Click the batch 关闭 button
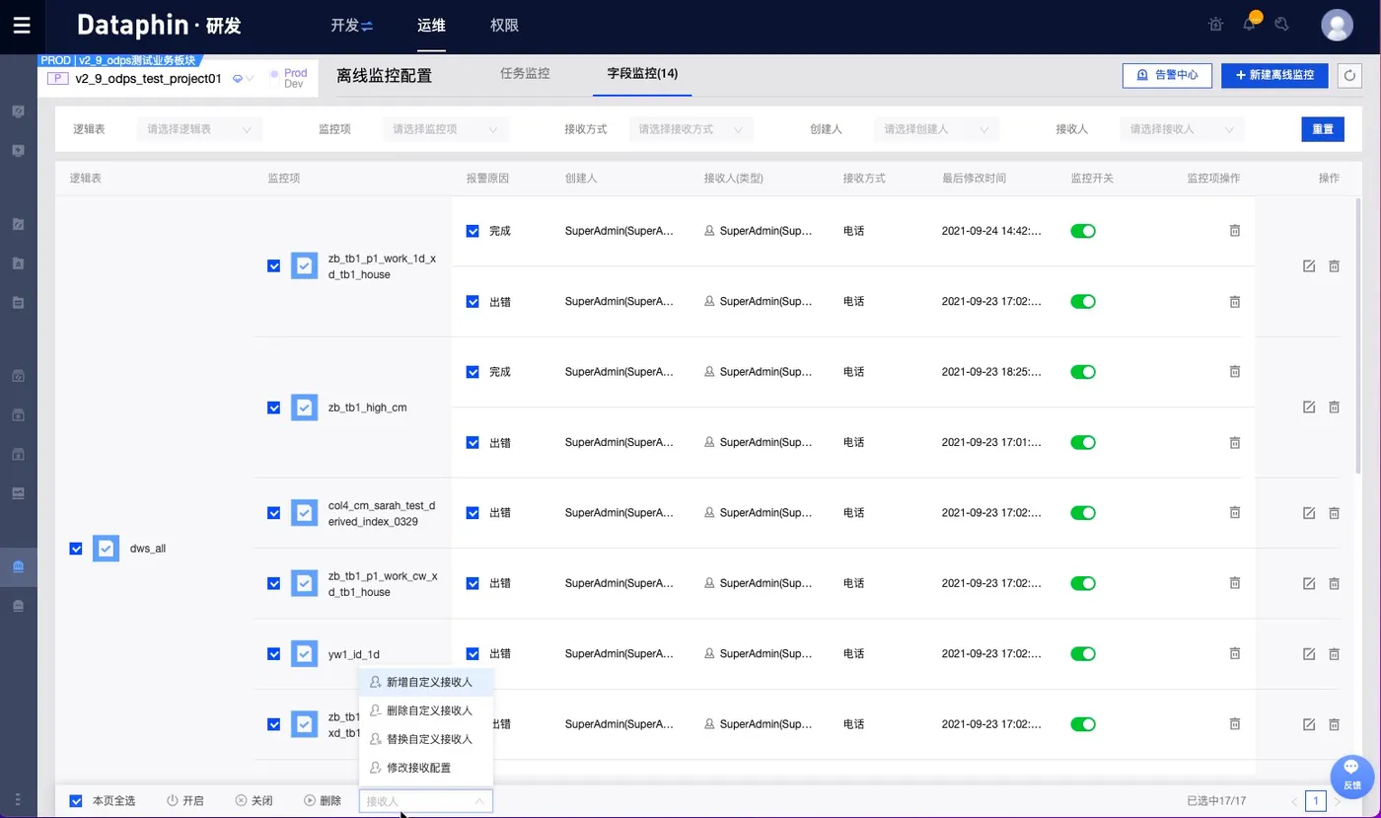Screen dimensions: 1381x818 tap(254, 801)
